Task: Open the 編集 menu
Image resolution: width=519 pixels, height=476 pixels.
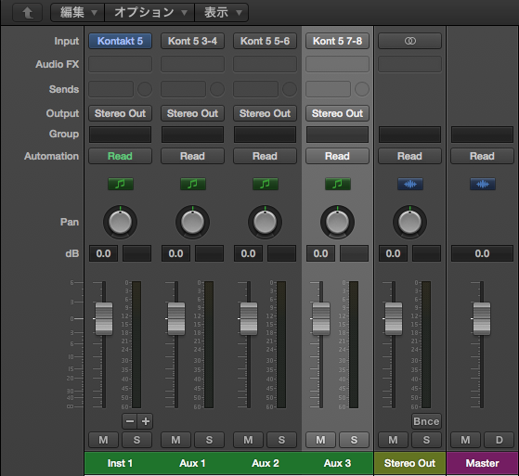Action: click(78, 13)
